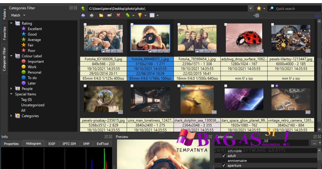Image resolution: width=322 pixels, height=169 pixels.
Task: Collapse the Special Items node
Action: point(11,94)
